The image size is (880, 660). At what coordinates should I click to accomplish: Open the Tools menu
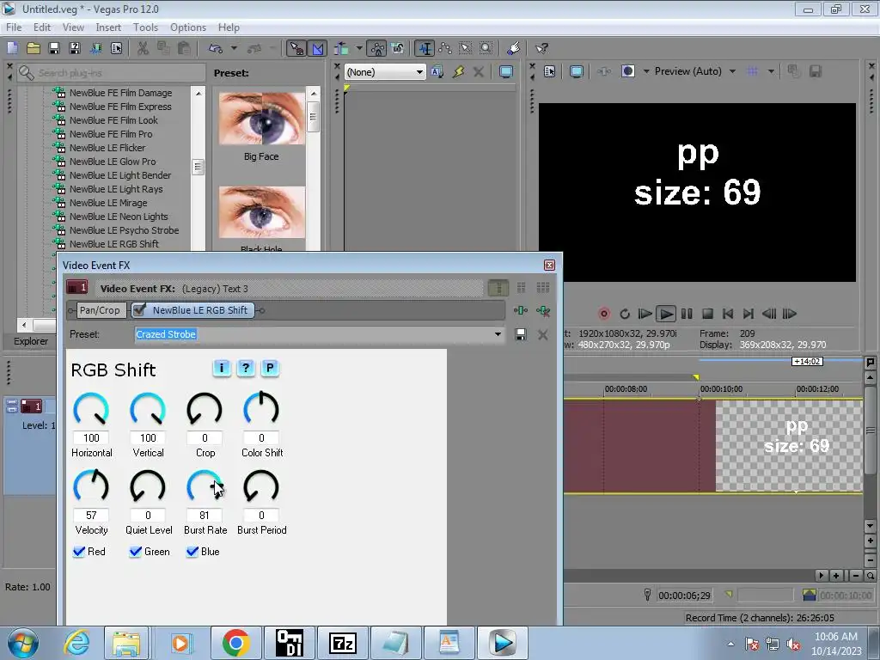145,27
